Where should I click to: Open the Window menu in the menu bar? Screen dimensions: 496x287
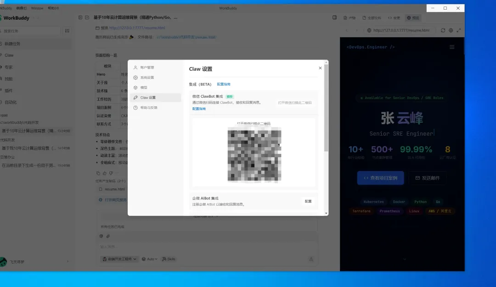37,8
